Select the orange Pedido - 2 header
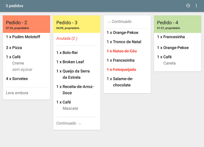The image size is (204, 147). point(26,24)
